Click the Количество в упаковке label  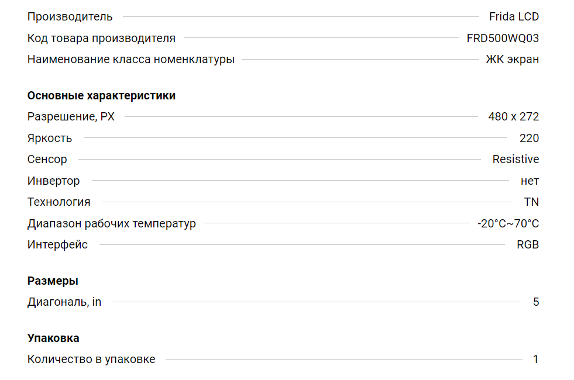pos(91,360)
